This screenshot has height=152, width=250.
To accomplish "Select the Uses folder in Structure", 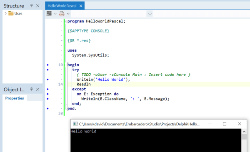I will pyautogui.click(x=15, y=13).
